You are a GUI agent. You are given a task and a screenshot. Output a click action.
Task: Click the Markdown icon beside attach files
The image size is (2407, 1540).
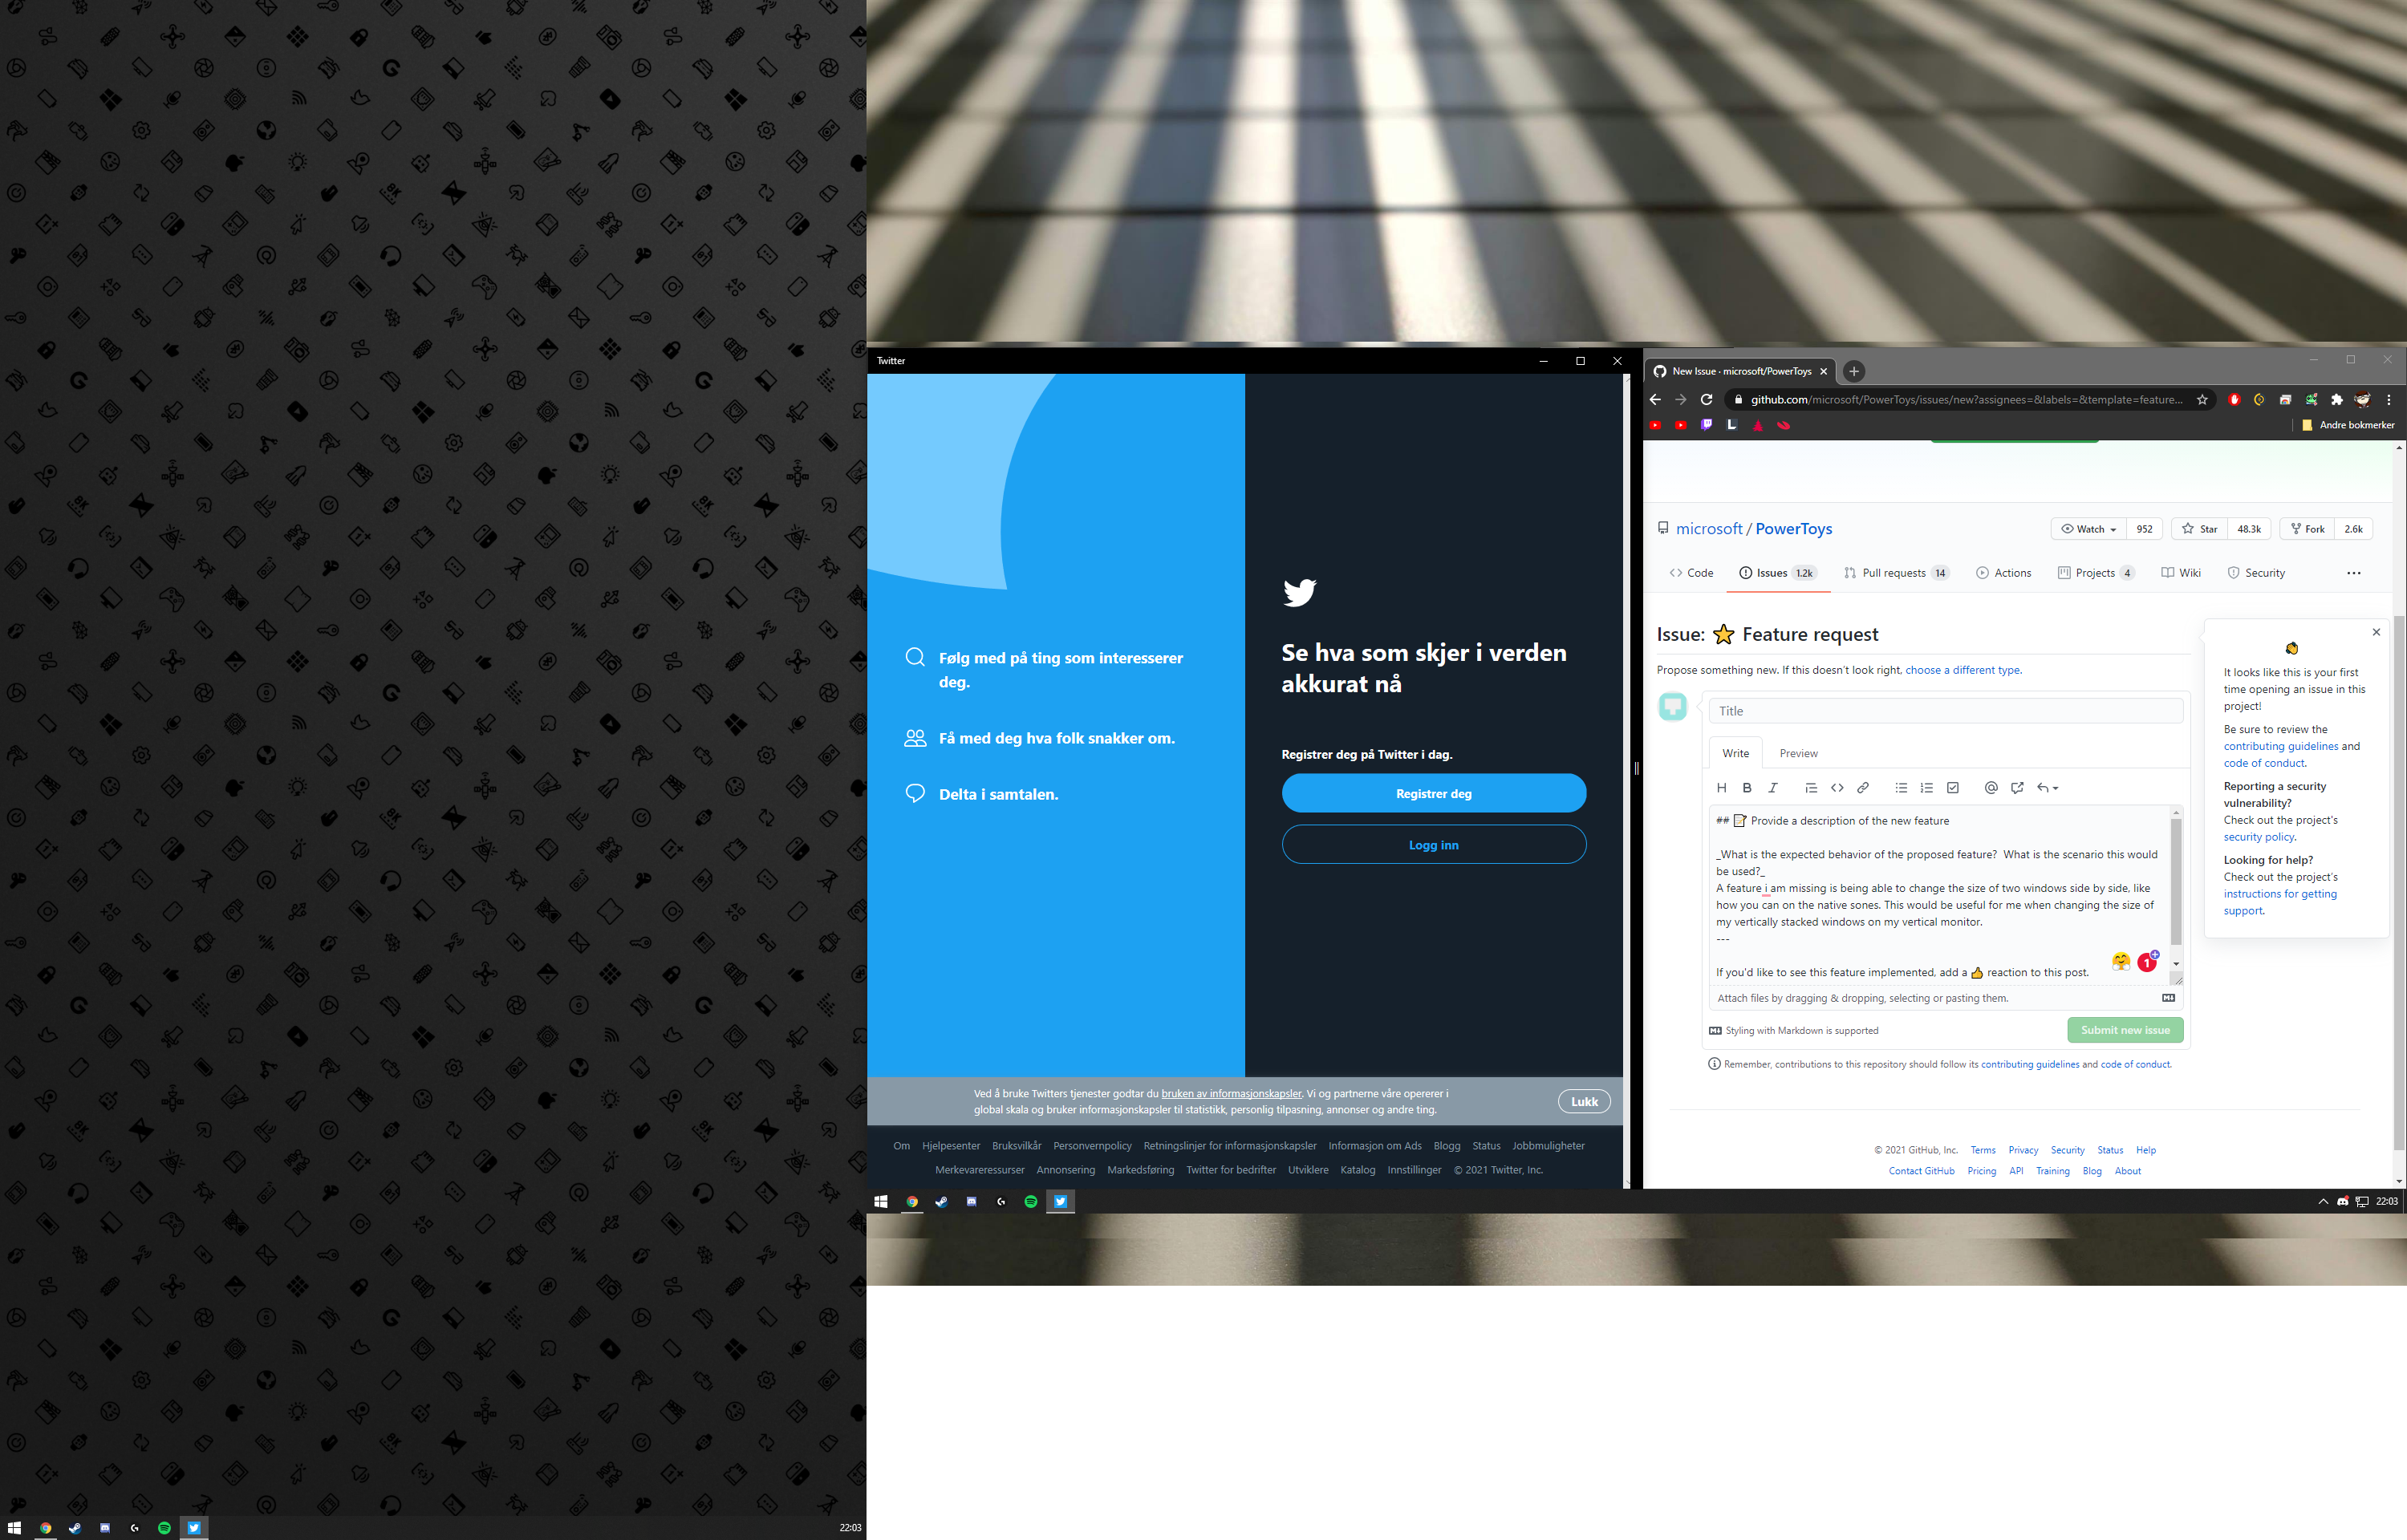click(2168, 998)
